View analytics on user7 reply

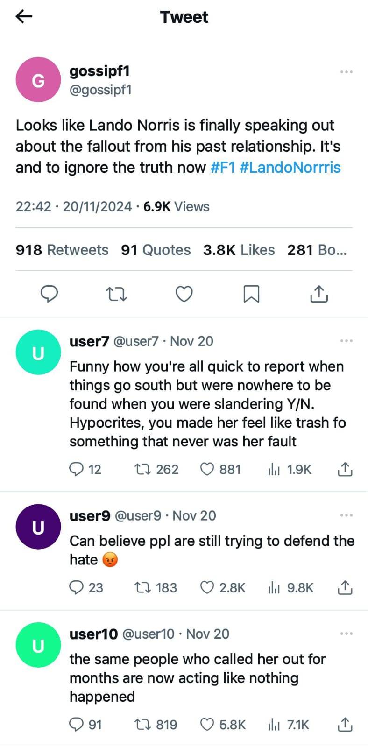[x=274, y=469]
